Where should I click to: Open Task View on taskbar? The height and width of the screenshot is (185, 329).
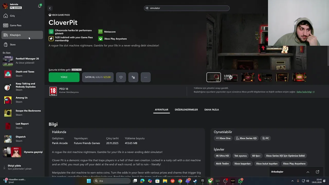135,181
